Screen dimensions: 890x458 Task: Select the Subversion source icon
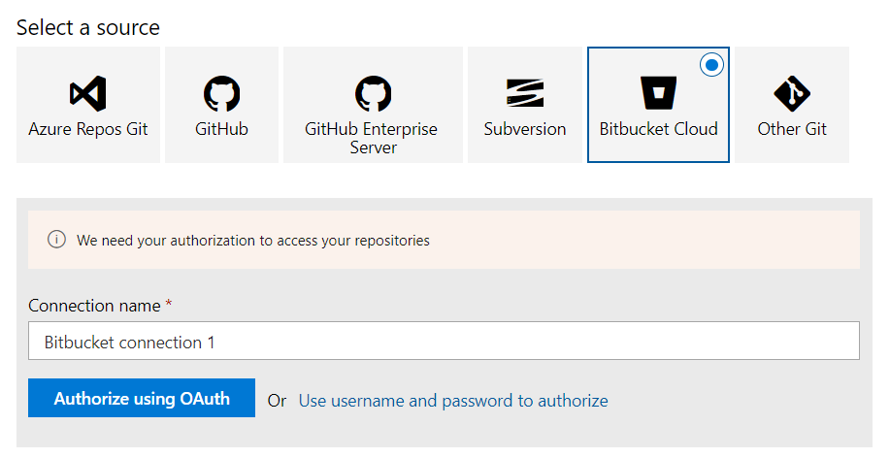coord(525,93)
